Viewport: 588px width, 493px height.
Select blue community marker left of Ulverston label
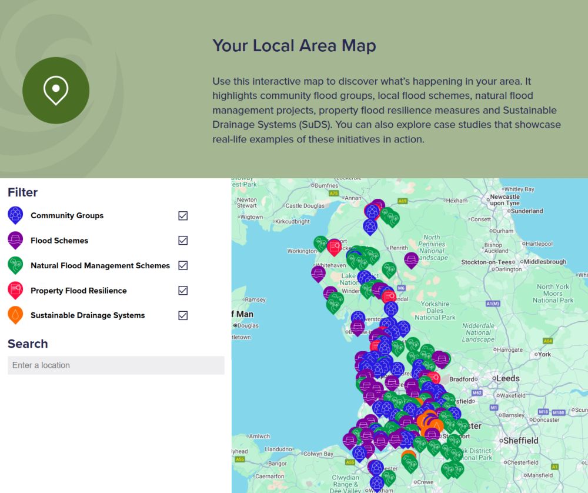358,318
